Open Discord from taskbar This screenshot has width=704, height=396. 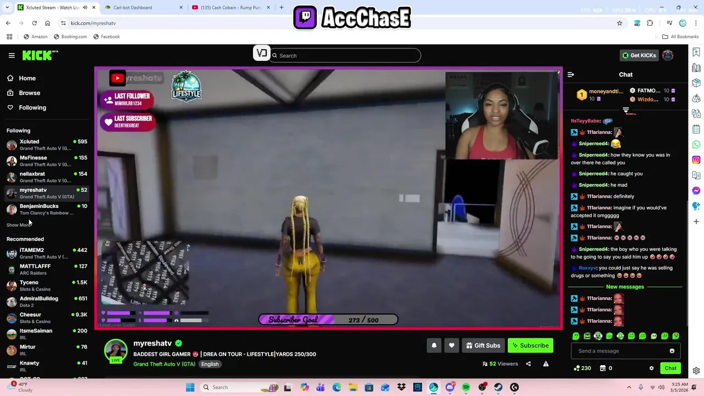coord(450,387)
